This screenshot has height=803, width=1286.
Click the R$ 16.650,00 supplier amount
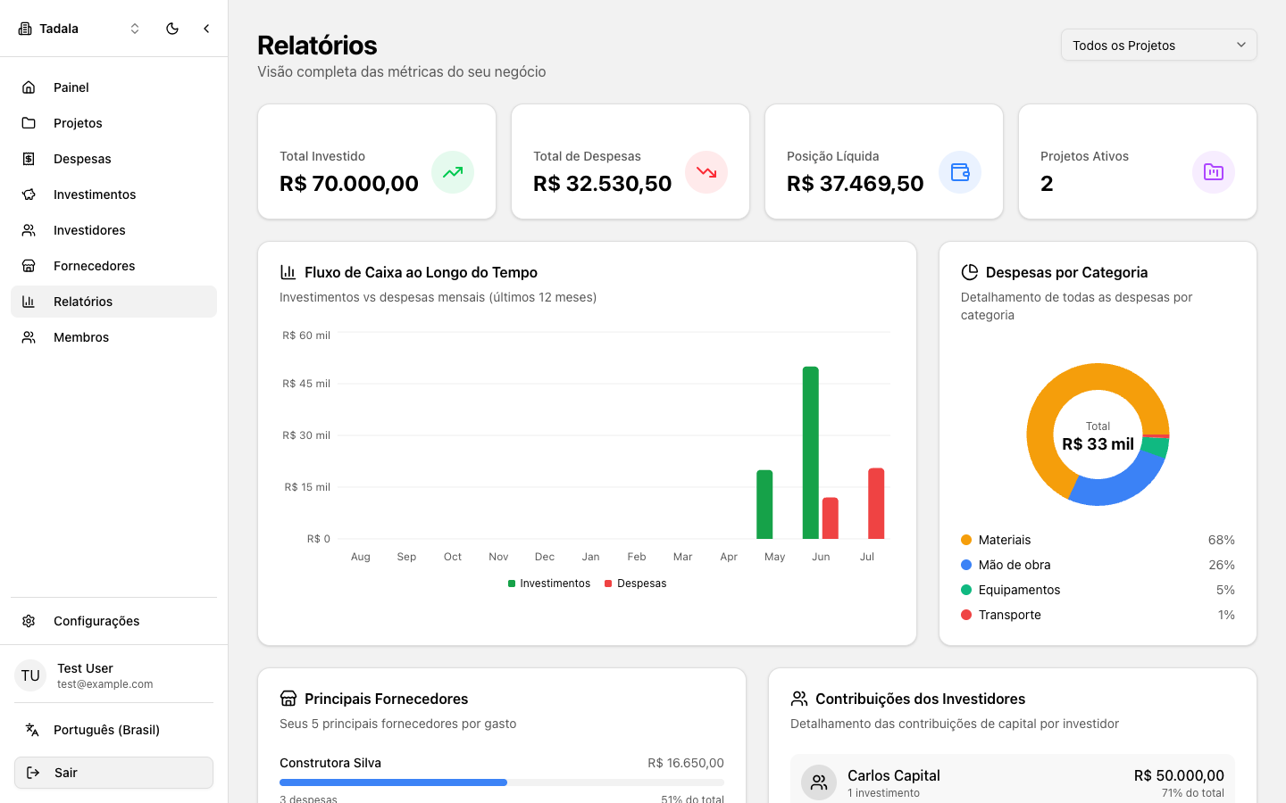point(686,763)
